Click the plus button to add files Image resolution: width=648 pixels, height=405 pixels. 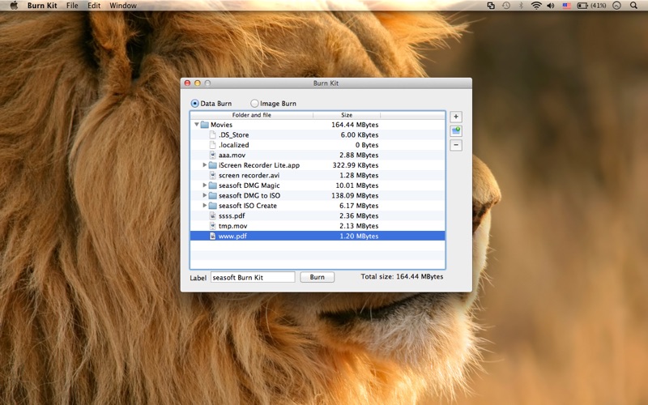[x=456, y=117]
